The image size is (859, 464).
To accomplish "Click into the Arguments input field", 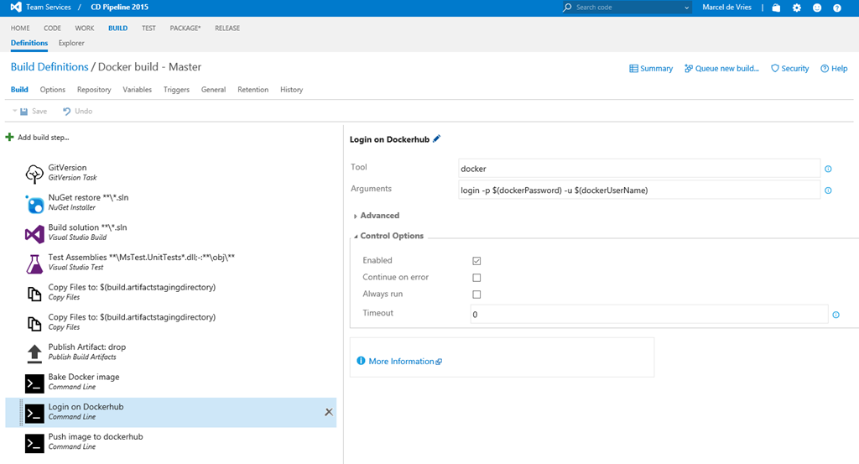I will (x=638, y=190).
